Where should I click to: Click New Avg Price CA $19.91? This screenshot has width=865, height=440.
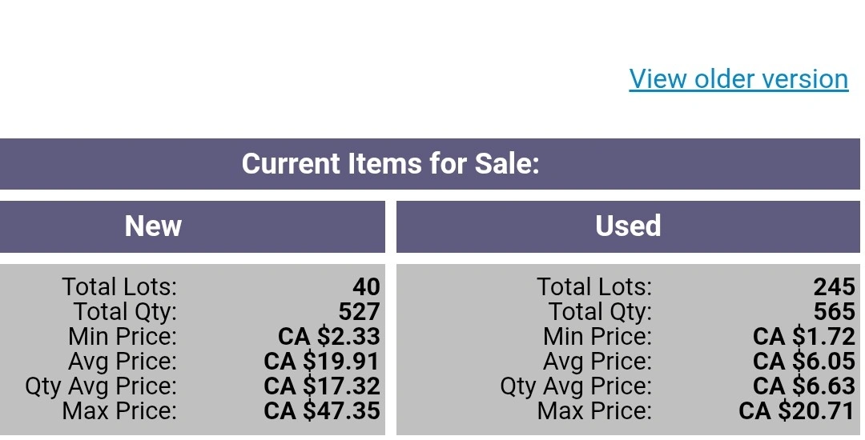coord(322,362)
